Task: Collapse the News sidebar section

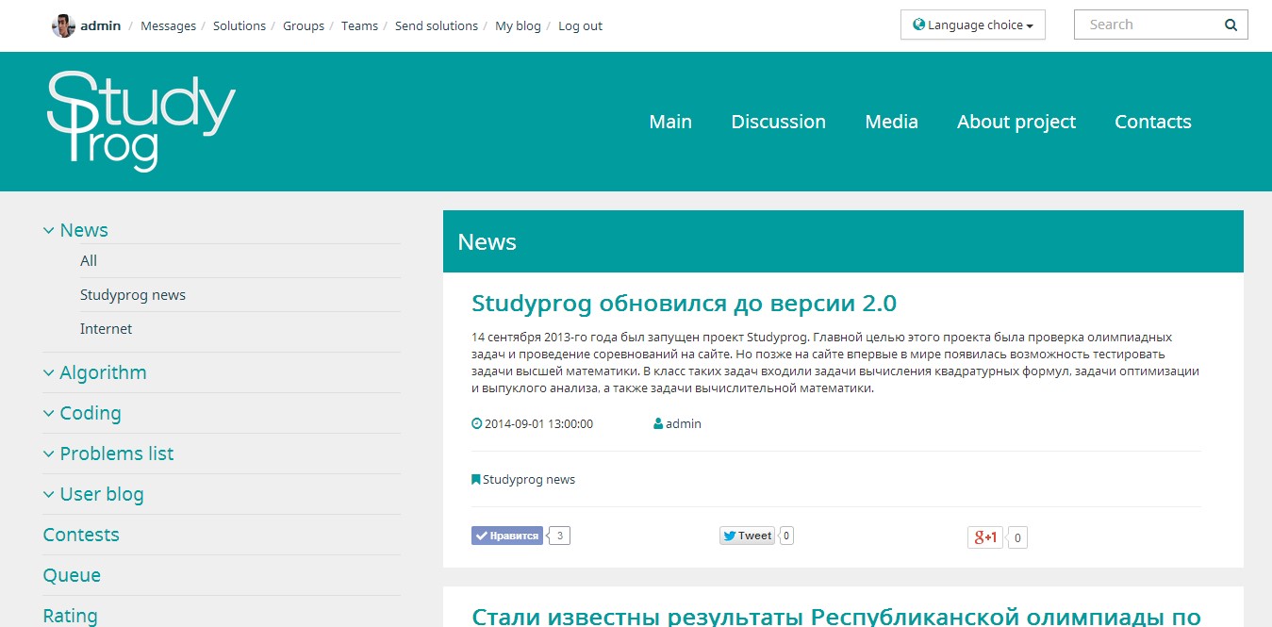Action: 75,230
